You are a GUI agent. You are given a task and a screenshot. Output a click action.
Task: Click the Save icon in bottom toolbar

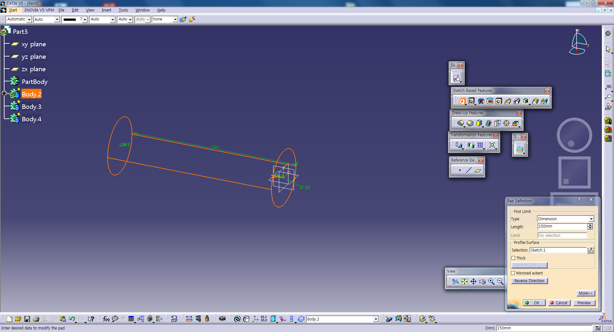tap(27, 319)
